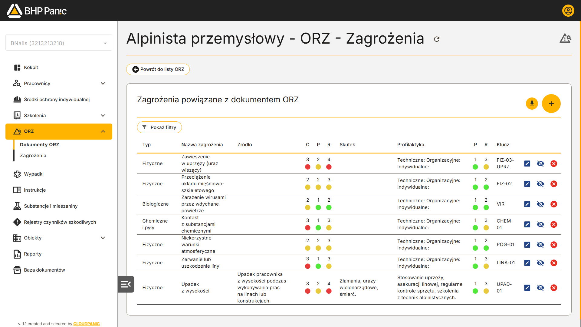Toggle visibility of FIZ-02 hazard
The height and width of the screenshot is (327, 581).
point(540,184)
